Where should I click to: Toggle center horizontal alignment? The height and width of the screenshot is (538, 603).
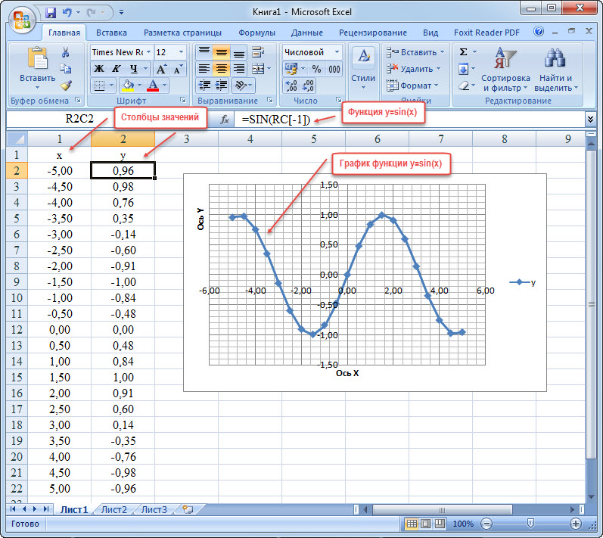221,69
